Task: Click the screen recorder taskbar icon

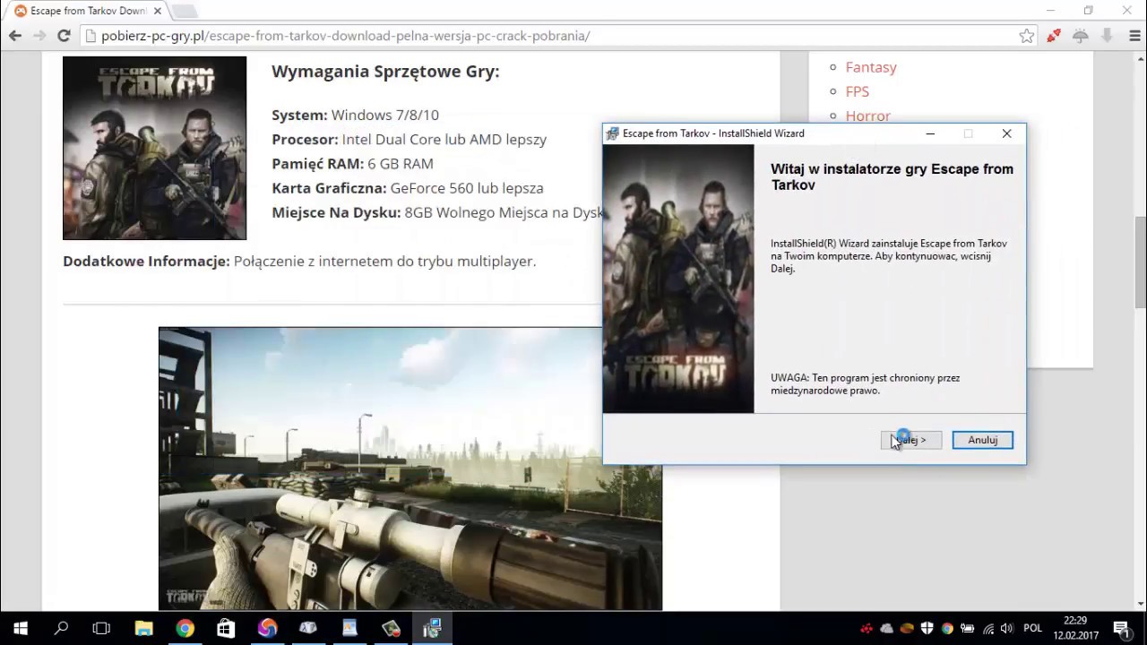Action: tap(391, 628)
